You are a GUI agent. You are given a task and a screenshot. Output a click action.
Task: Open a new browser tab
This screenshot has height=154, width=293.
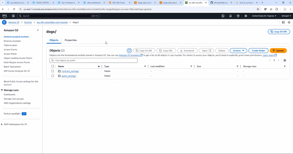(262, 3)
